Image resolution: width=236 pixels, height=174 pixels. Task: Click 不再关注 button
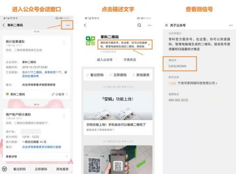point(130,60)
